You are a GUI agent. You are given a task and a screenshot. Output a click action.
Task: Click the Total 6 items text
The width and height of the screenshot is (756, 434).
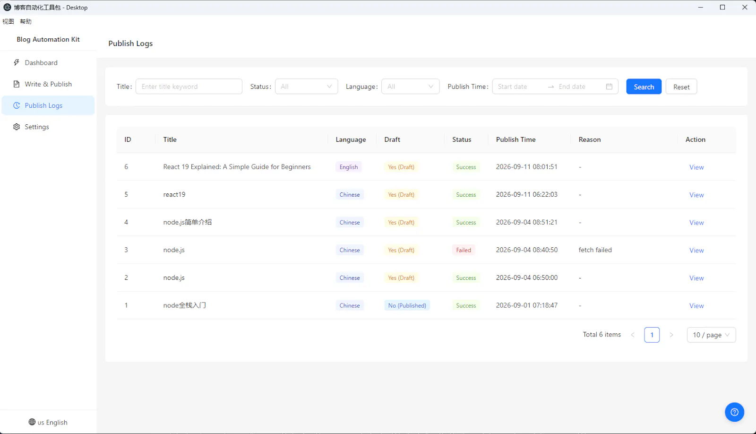coord(601,334)
